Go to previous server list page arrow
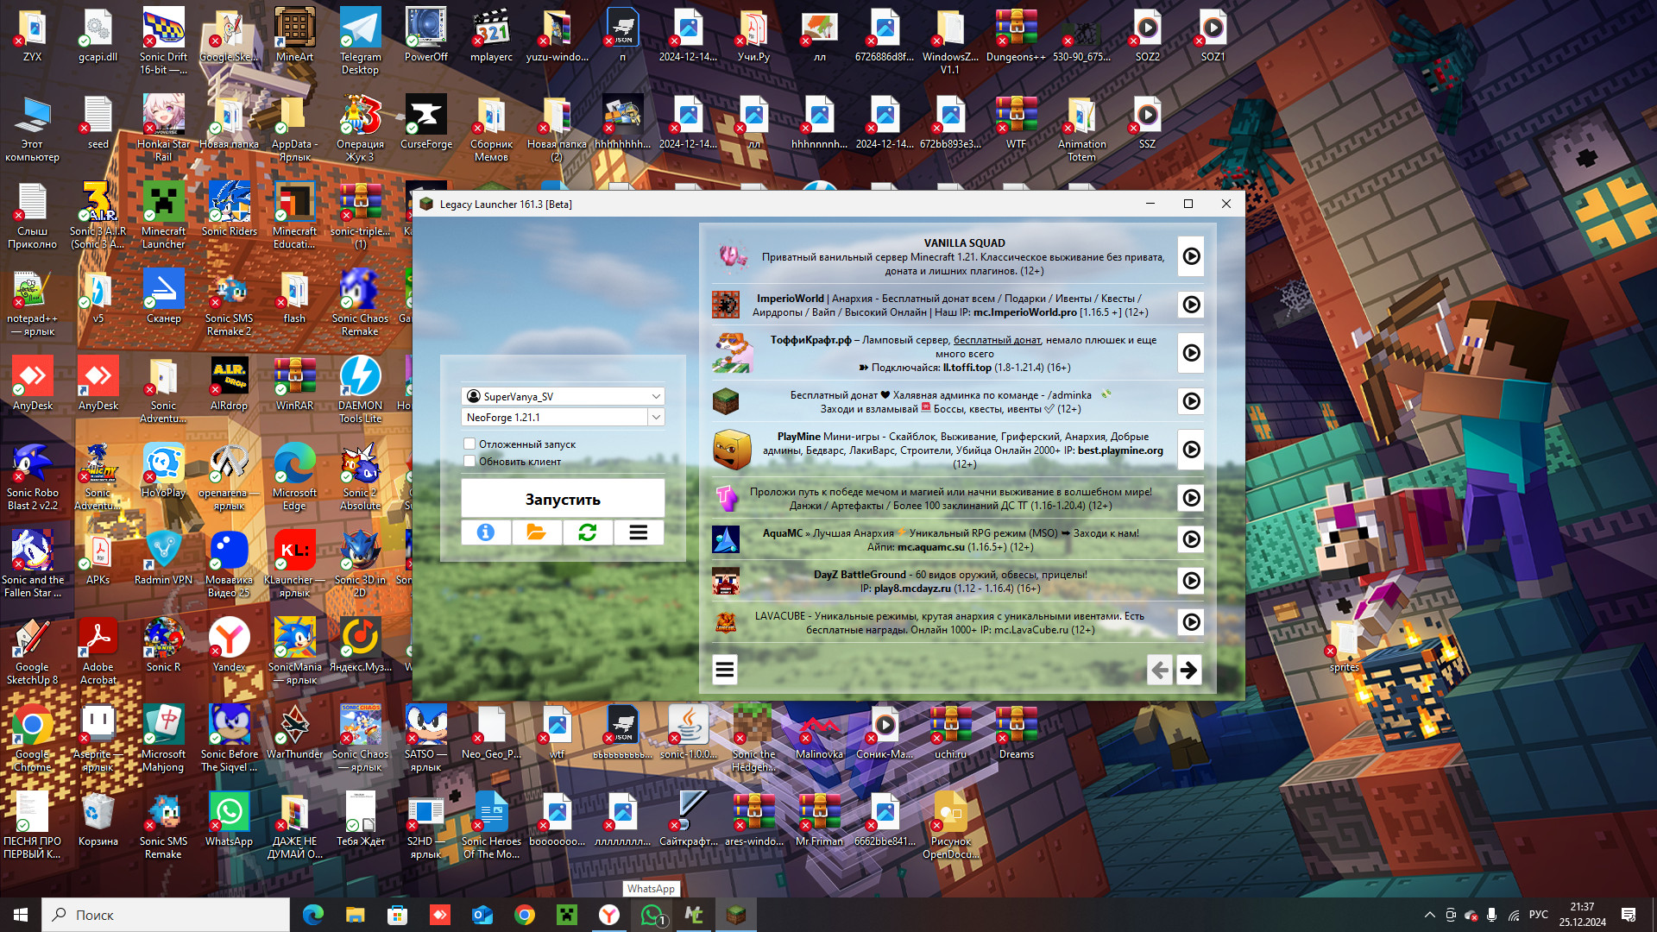This screenshot has width=1657, height=932. 1160,670
